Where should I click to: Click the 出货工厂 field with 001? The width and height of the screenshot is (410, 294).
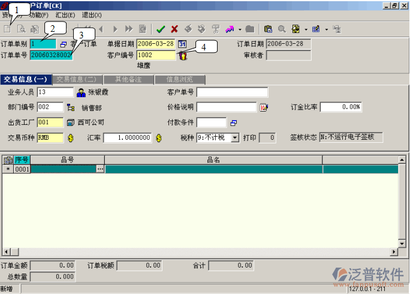point(50,122)
